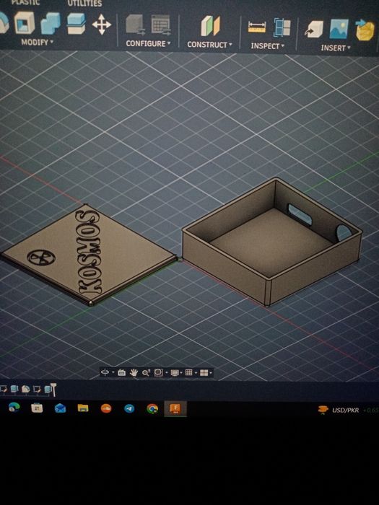This screenshot has width=379, height=505.
Task: Select the Fillet feature in the timeline
Action: click(x=25, y=389)
